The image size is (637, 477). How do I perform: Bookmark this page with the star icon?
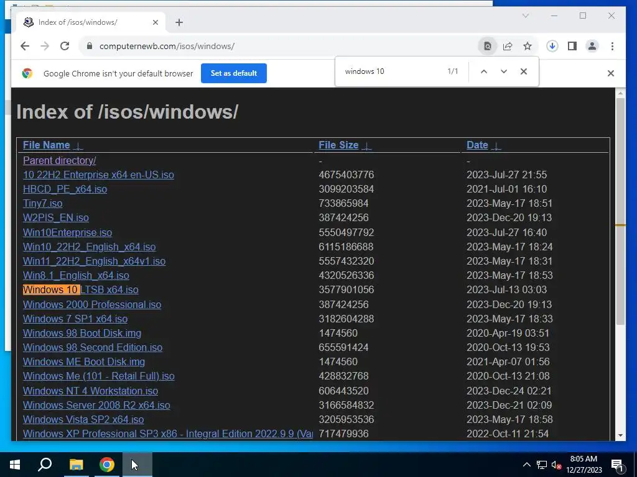point(528,46)
